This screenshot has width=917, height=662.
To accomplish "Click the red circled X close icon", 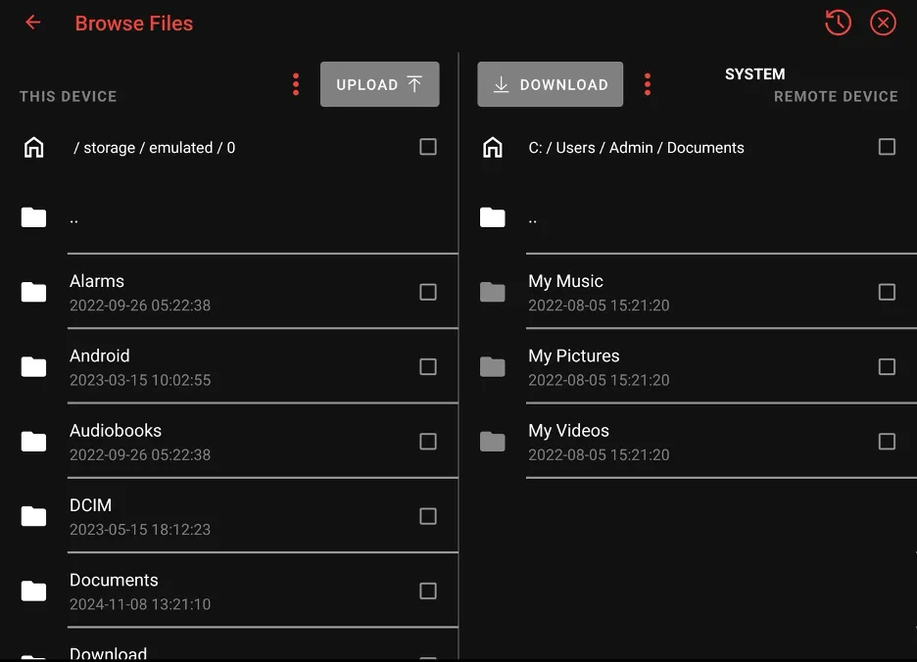I will click(883, 23).
